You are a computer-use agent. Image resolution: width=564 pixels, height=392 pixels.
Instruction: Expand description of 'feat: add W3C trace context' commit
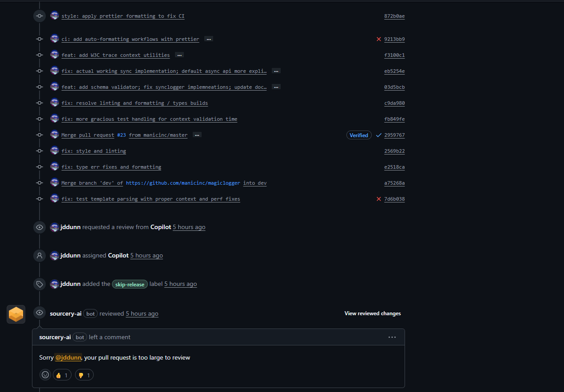click(x=179, y=55)
